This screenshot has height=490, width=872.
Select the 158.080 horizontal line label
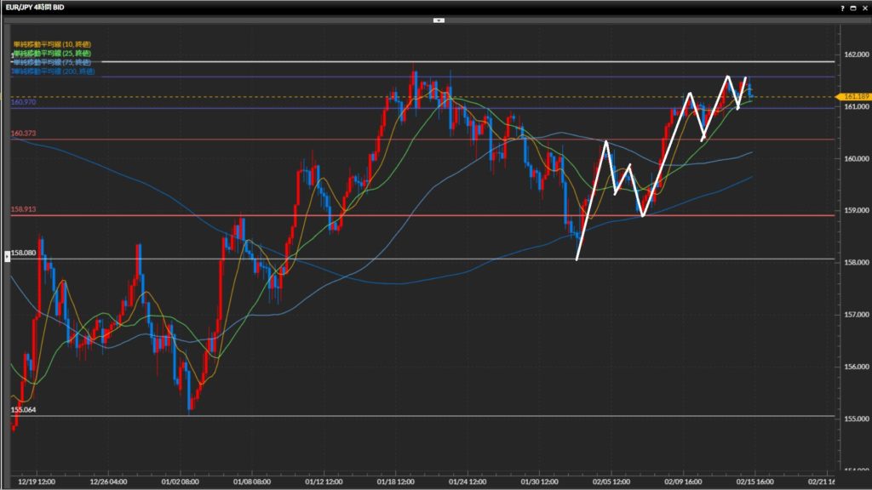(24, 253)
